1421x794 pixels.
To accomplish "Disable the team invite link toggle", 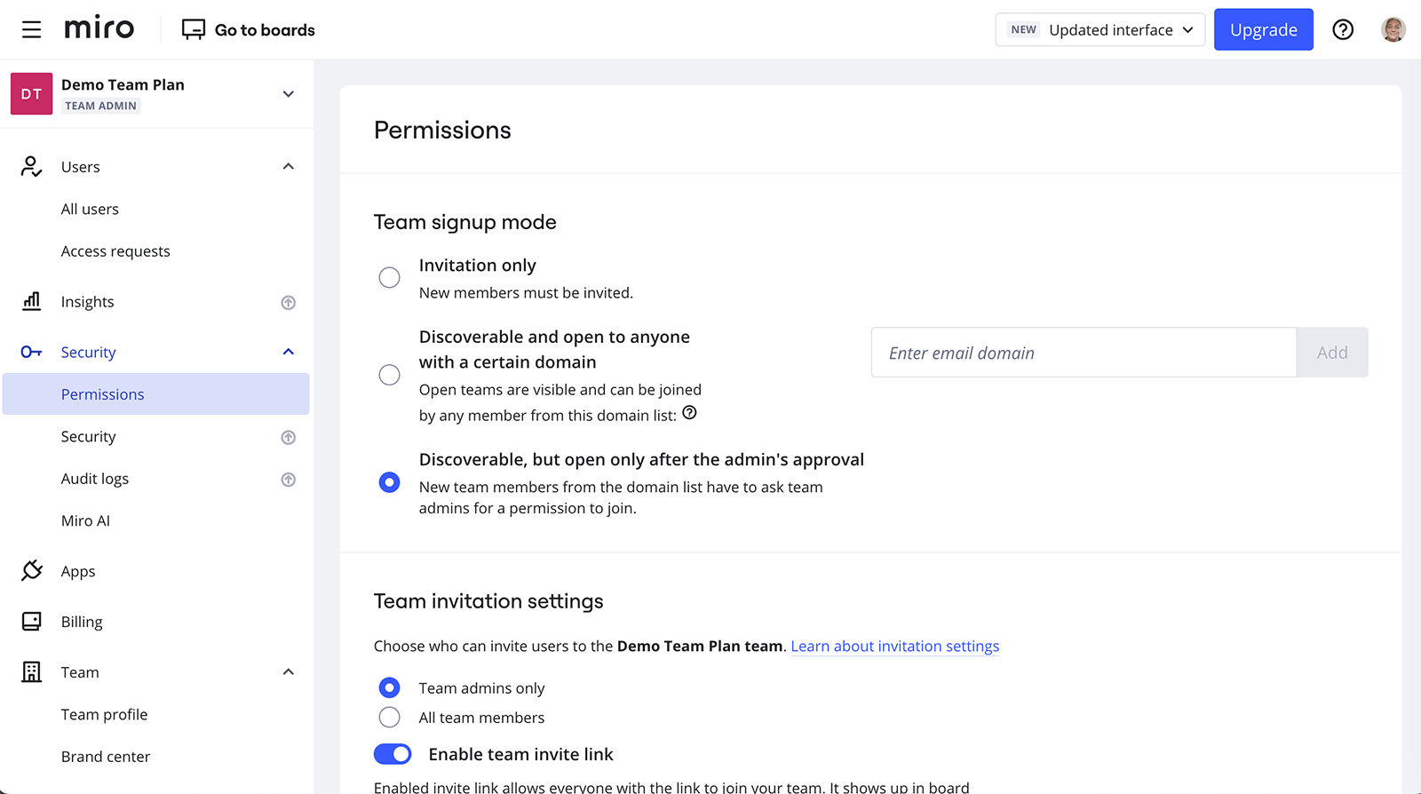I will tap(393, 754).
